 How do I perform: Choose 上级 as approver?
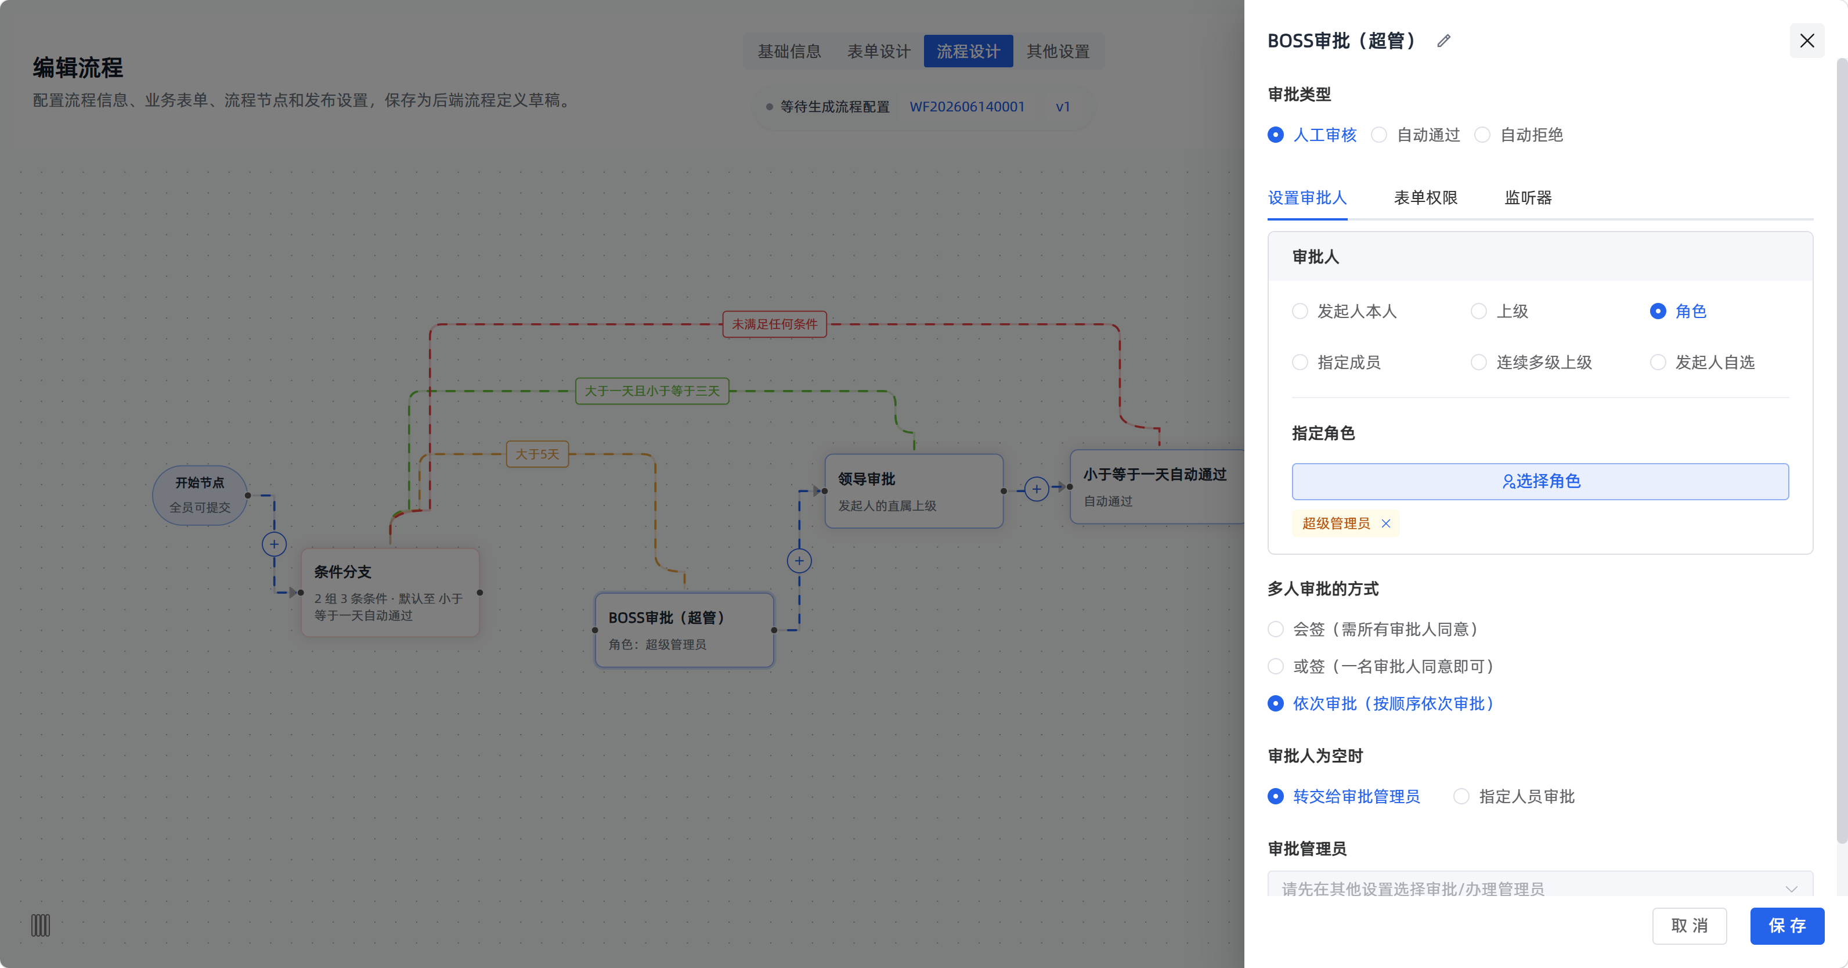(1499, 312)
